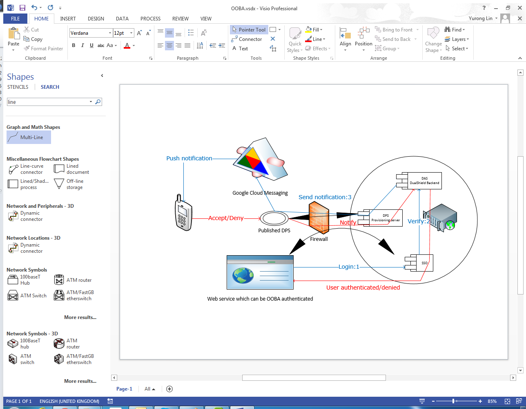Open the Verdana font name dropdown
Viewport: 526px width, 409px height.
[x=110, y=33]
